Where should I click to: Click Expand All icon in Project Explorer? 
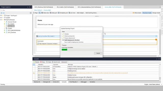[2, 13]
